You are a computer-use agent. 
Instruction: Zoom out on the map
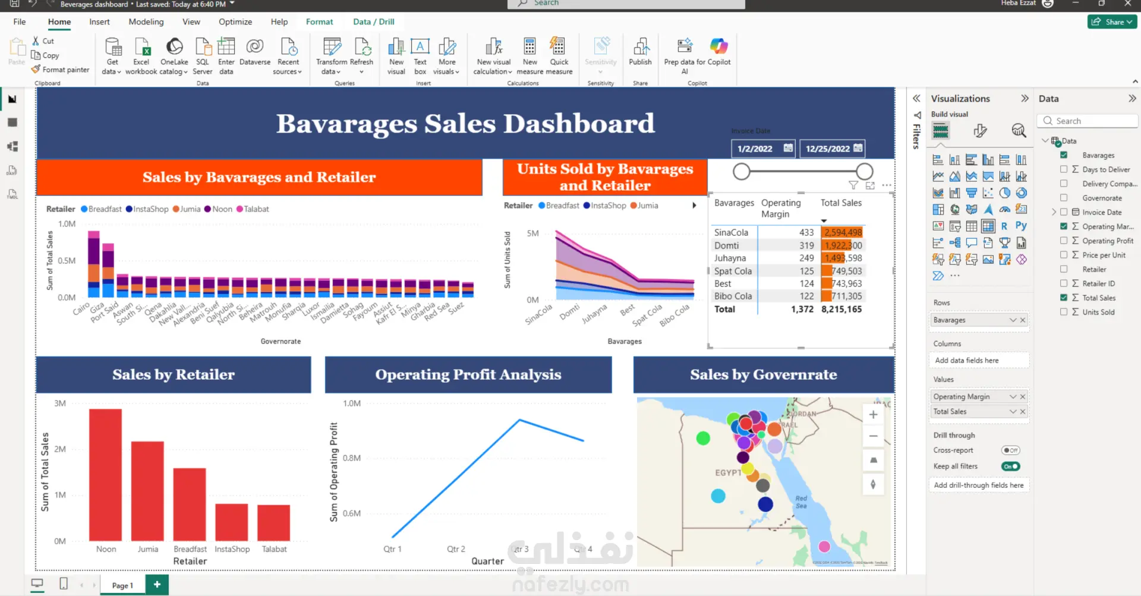[x=873, y=436]
